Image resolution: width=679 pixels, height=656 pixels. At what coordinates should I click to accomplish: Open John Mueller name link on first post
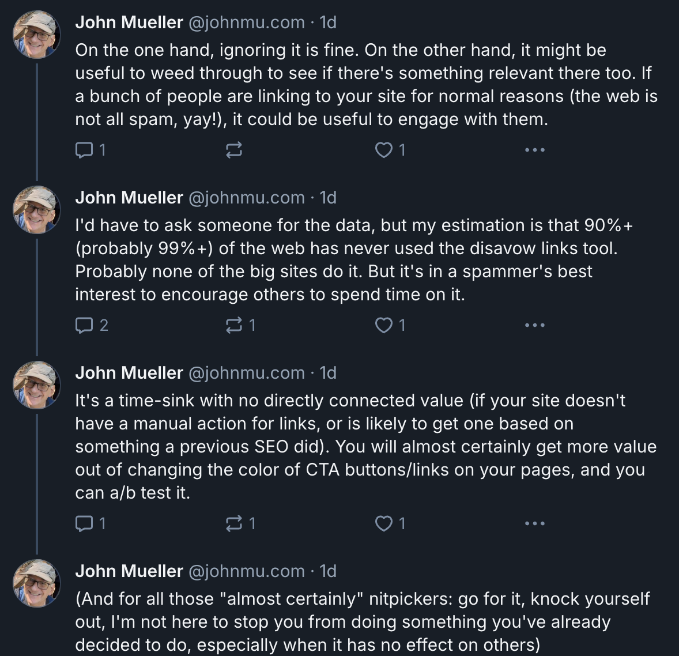tap(129, 22)
